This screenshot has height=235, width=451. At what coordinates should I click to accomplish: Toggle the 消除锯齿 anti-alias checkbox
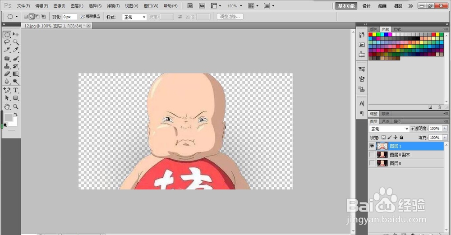pos(81,17)
